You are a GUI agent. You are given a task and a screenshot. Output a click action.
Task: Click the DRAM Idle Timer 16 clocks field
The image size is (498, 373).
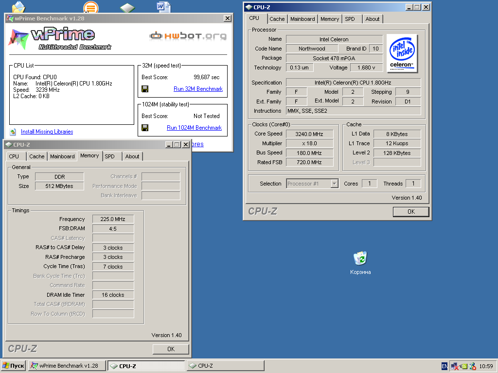(113, 295)
